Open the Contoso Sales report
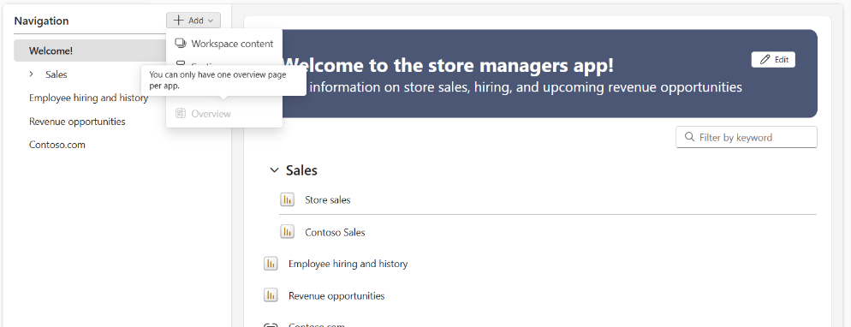Viewport: 851px width, 327px height. coord(335,233)
